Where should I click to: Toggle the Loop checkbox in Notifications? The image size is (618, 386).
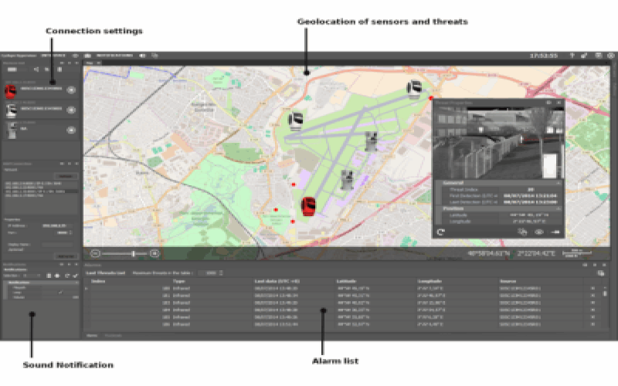click(x=60, y=293)
